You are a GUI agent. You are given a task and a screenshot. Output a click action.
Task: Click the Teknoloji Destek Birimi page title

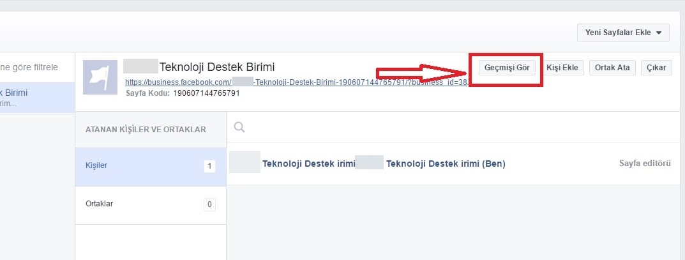click(217, 67)
